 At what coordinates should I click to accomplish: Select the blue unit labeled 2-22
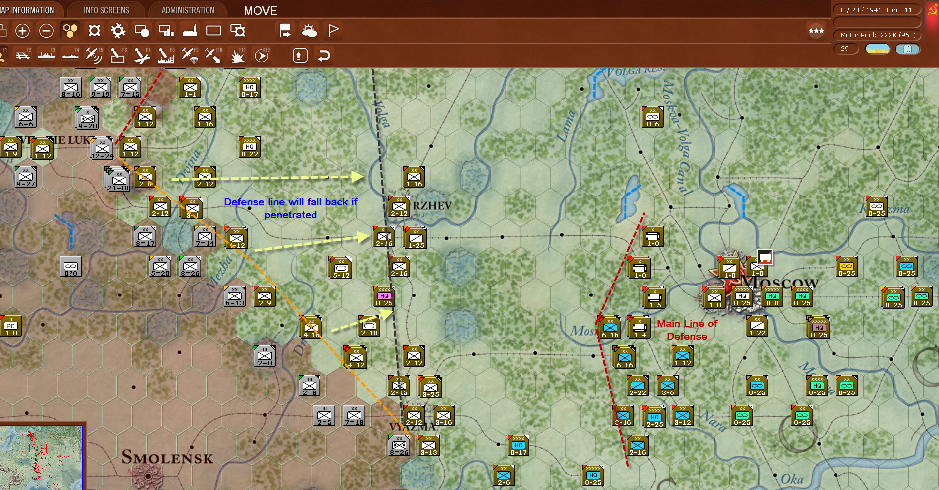pos(638,386)
